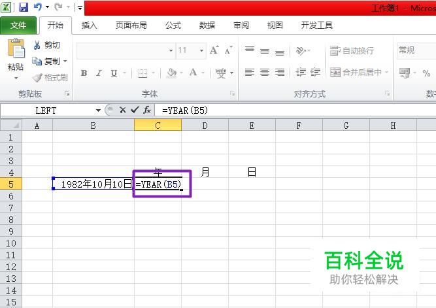Select column D header
Image resolution: width=436 pixels, height=308 pixels.
point(205,126)
